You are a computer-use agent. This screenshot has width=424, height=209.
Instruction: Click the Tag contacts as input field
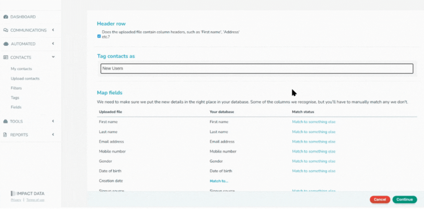pos(257,68)
